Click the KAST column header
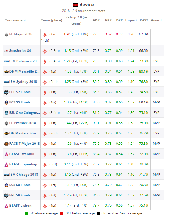The height and width of the screenshot is (217, 169). tap(144, 20)
